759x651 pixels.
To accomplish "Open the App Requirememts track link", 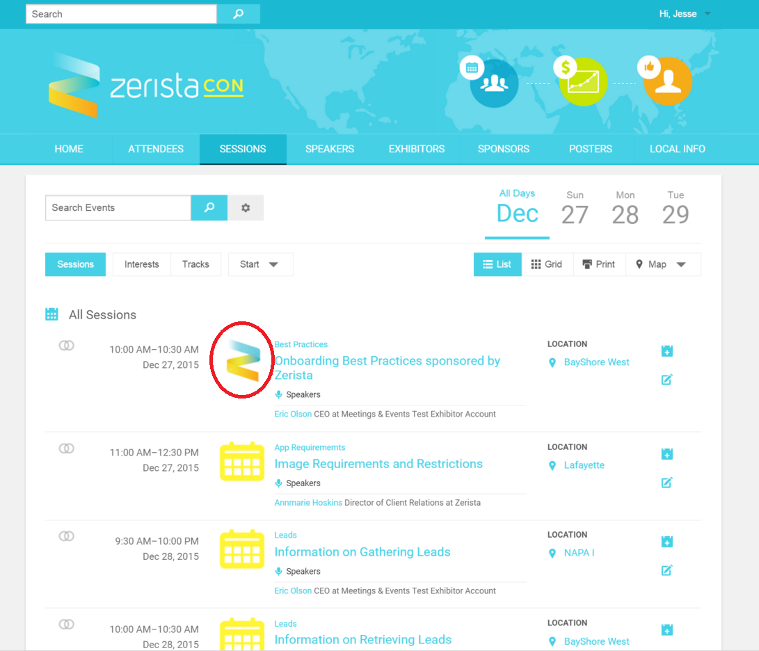I will pyautogui.click(x=310, y=447).
